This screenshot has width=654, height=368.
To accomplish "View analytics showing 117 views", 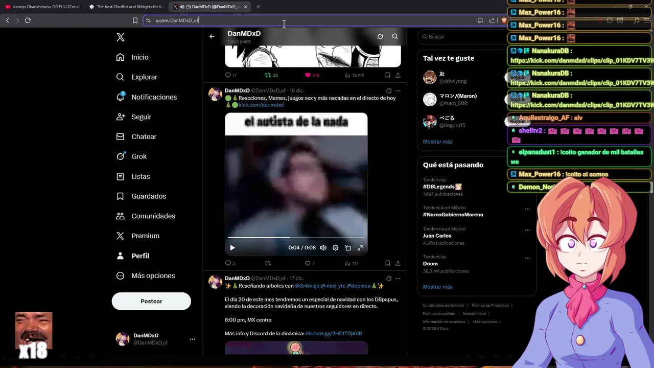I will 347,263.
